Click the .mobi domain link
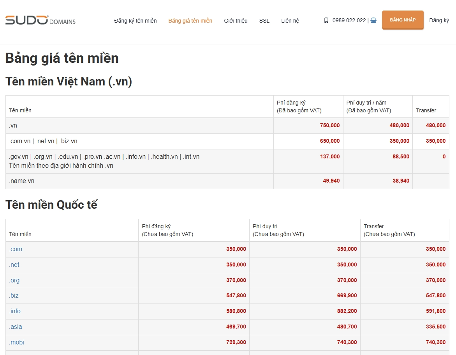Image resolution: width=456 pixels, height=355 pixels. coord(16,343)
